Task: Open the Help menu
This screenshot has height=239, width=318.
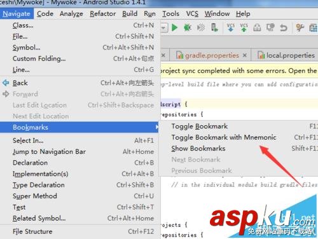Action: [x=243, y=14]
